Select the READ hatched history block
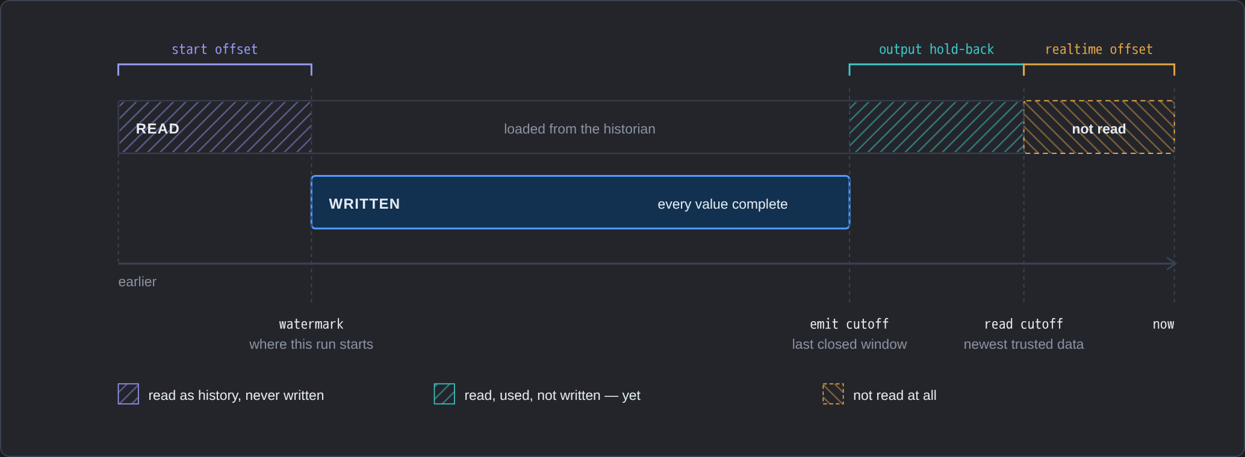 click(215, 127)
